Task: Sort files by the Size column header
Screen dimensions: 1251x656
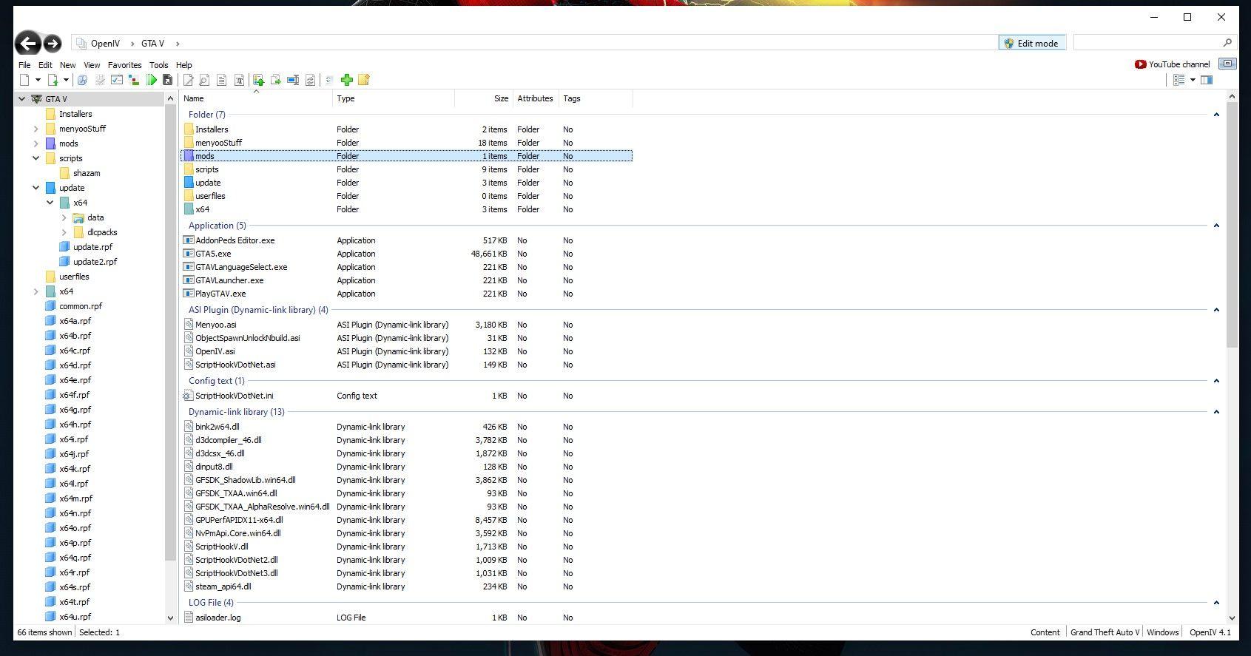Action: (x=501, y=98)
